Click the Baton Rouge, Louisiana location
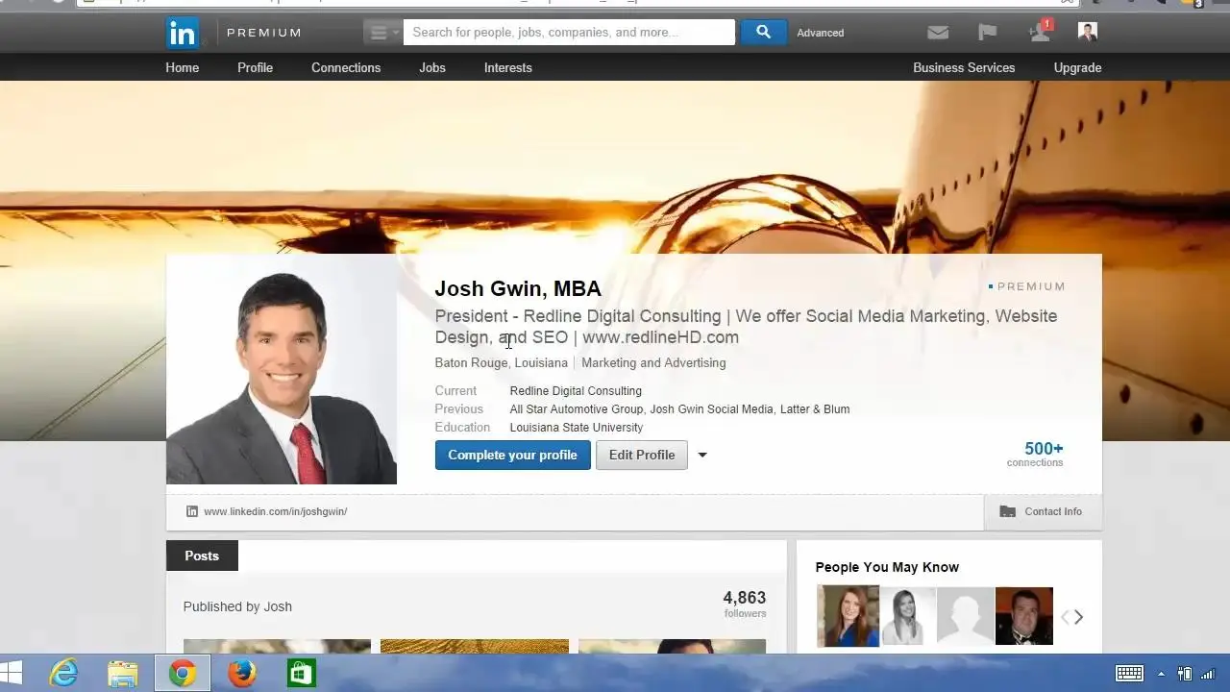 pyautogui.click(x=501, y=362)
